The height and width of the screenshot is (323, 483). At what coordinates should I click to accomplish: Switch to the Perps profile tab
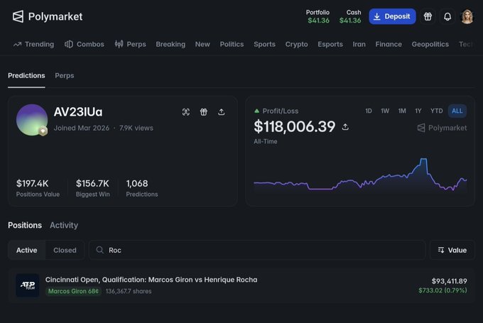click(65, 76)
